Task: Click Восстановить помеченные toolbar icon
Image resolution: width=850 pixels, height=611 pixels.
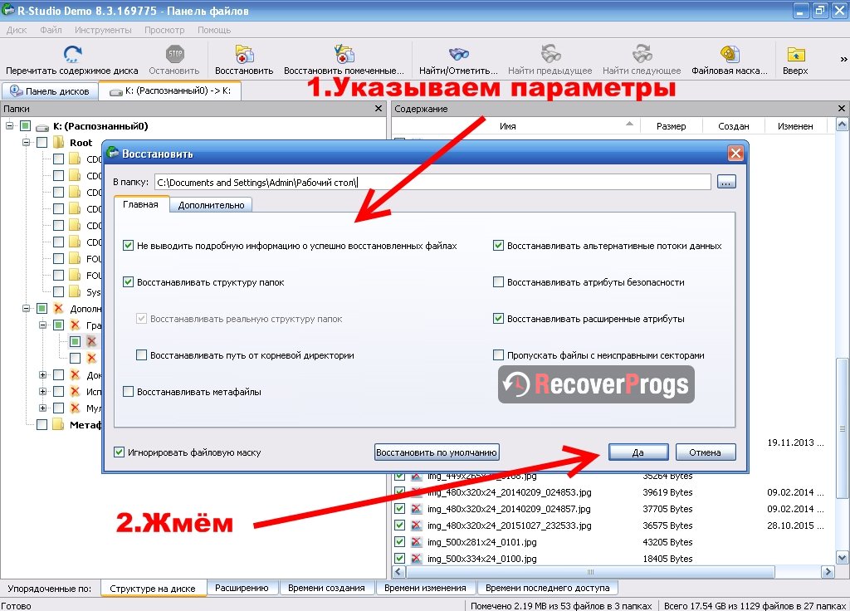Action: tap(344, 54)
